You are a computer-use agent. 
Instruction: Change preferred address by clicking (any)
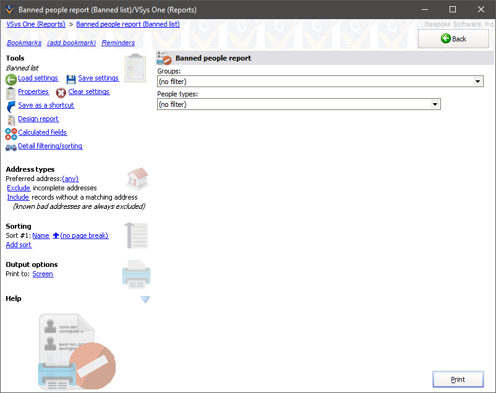[x=70, y=179]
